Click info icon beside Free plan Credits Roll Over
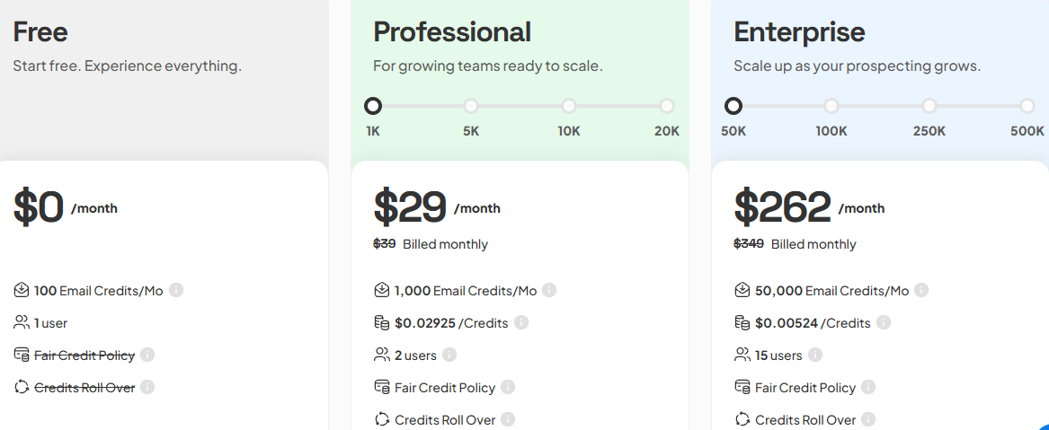The width and height of the screenshot is (1049, 430). point(147,387)
